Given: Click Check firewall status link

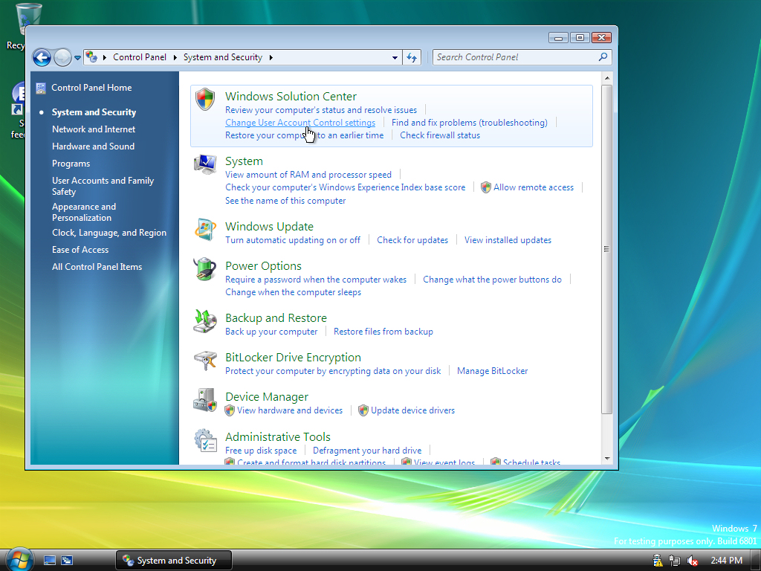Looking at the screenshot, I should click(x=440, y=135).
